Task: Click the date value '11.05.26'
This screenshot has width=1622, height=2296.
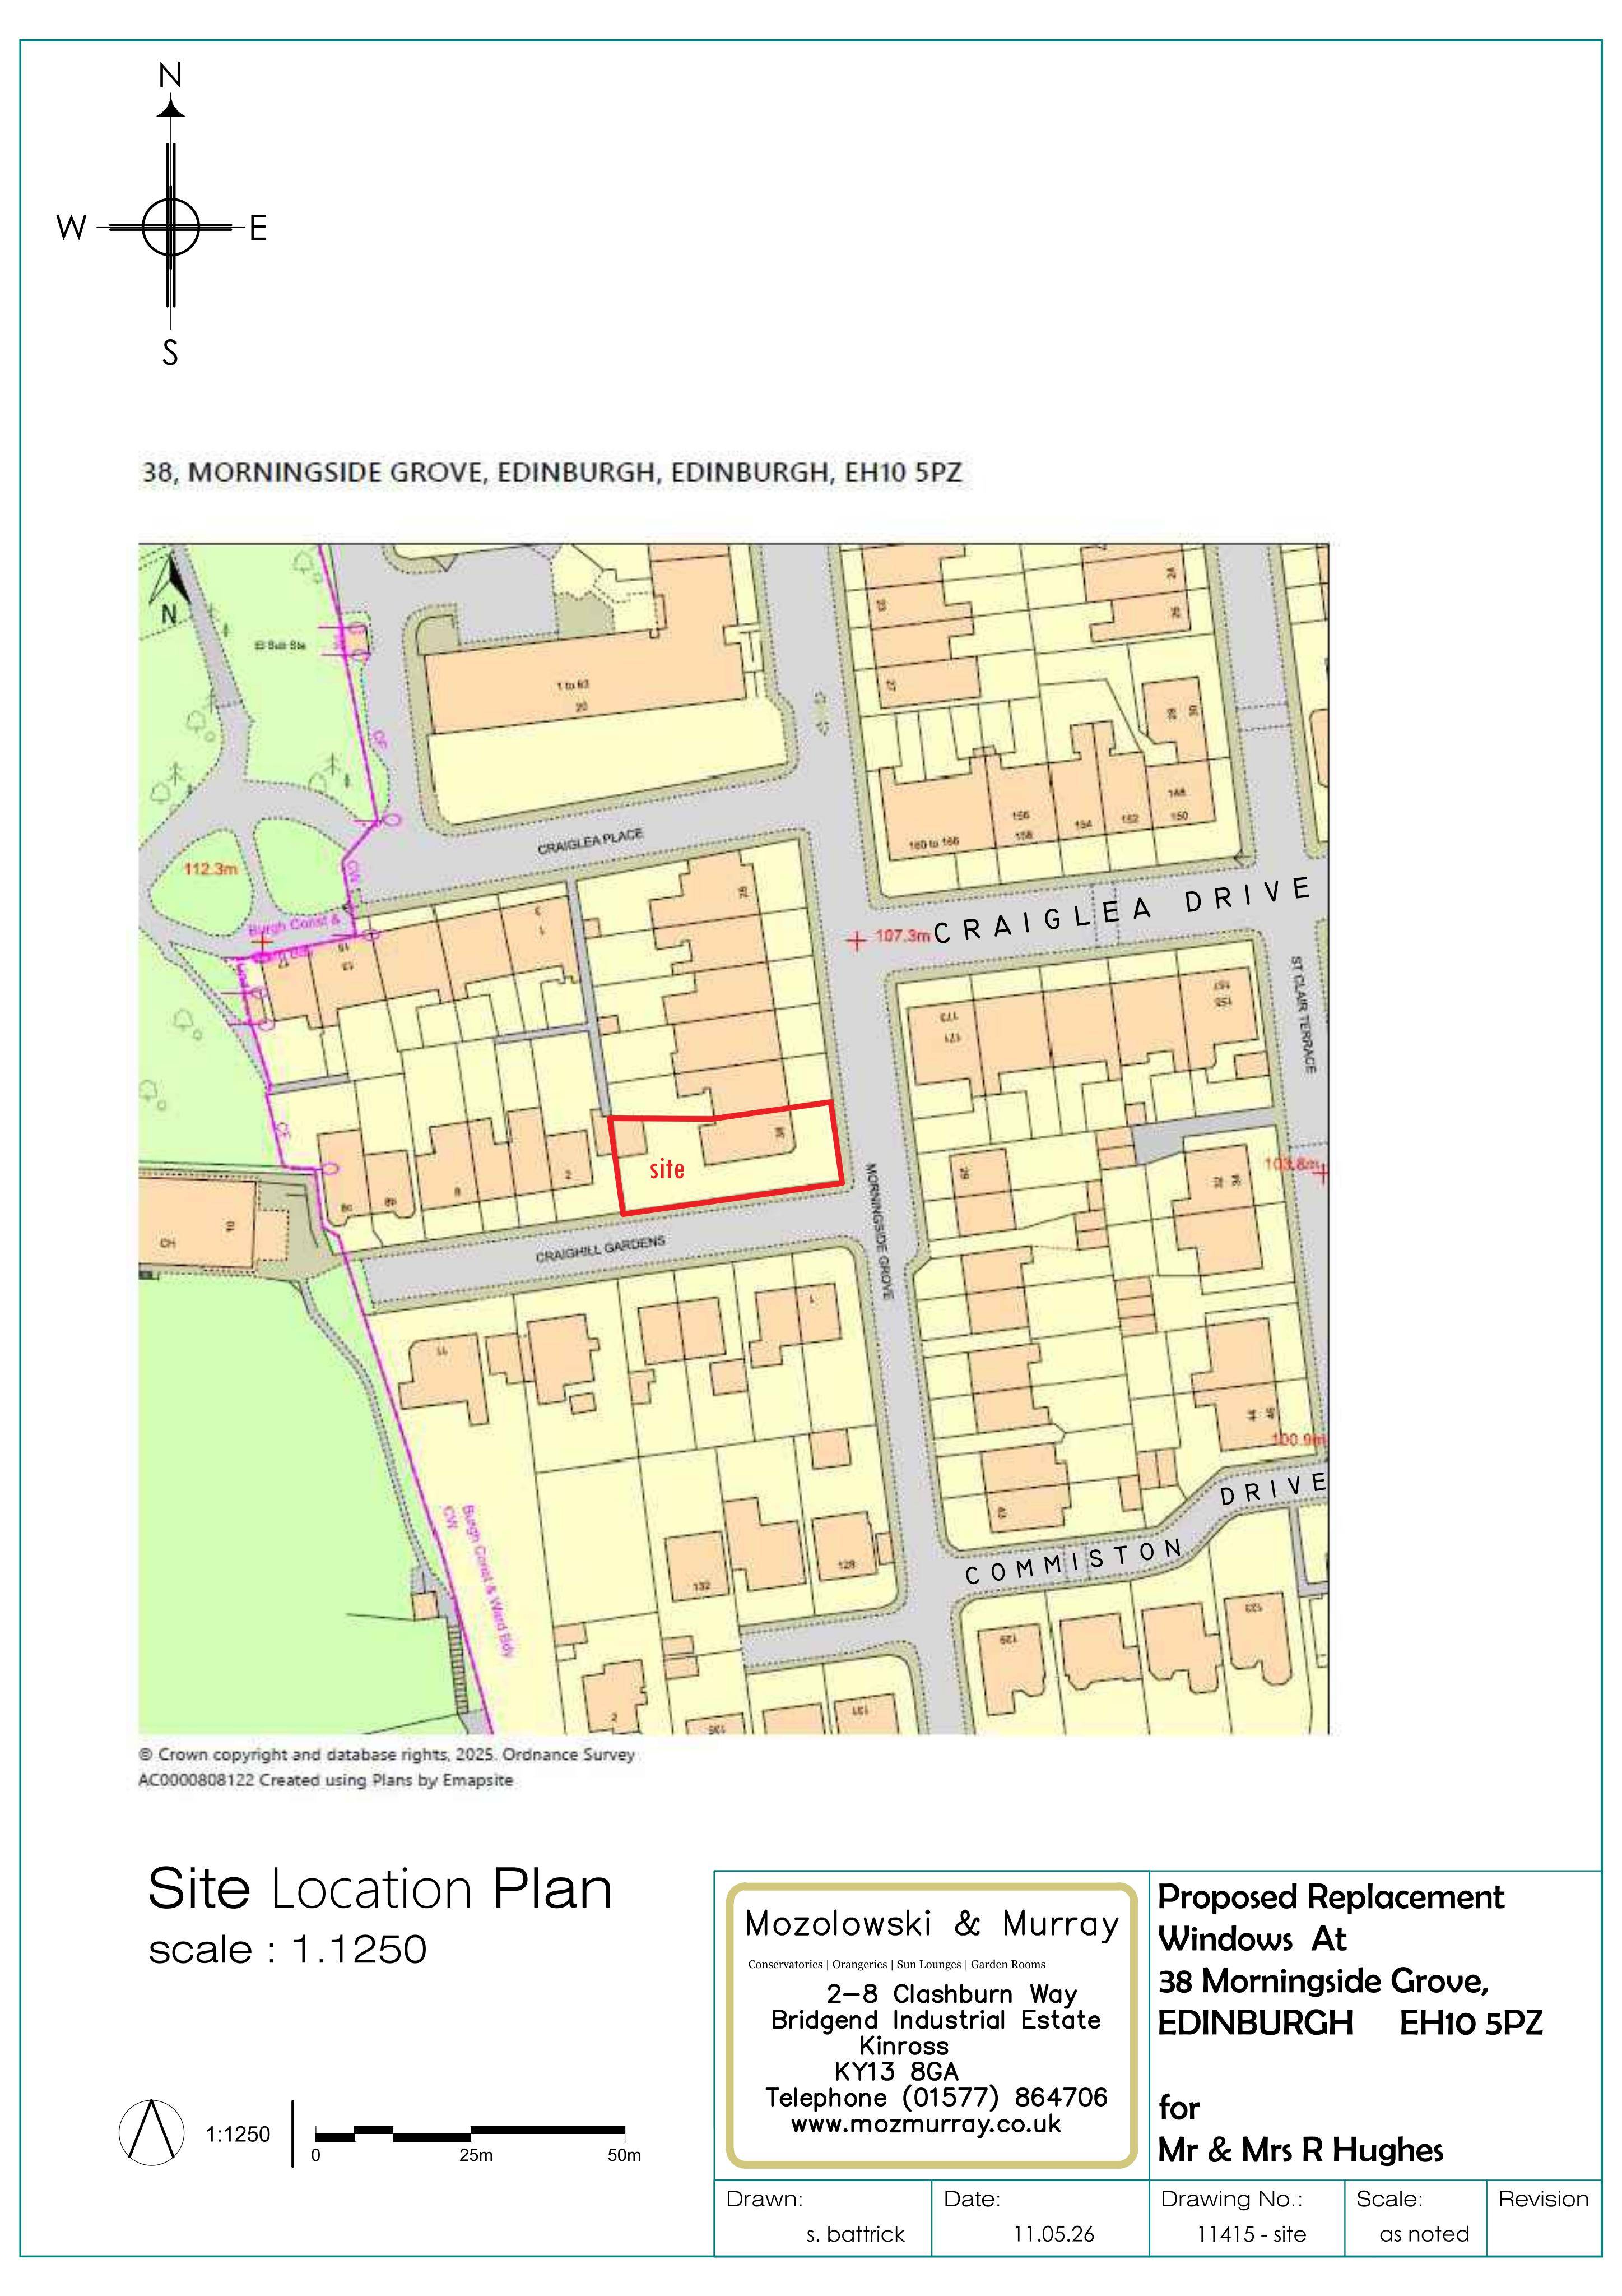Action: click(1053, 2235)
